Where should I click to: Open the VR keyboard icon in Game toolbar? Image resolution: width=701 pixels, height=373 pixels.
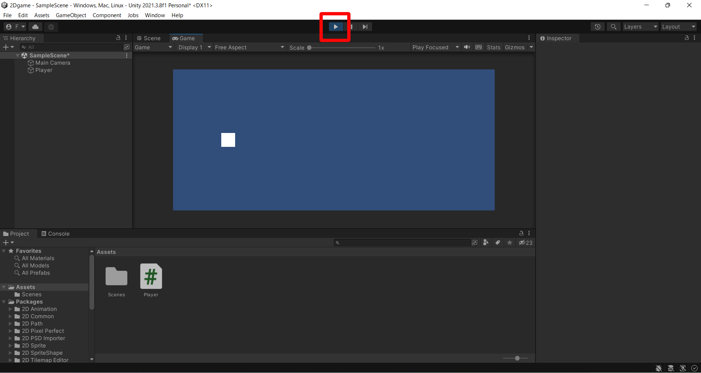pyautogui.click(x=479, y=47)
